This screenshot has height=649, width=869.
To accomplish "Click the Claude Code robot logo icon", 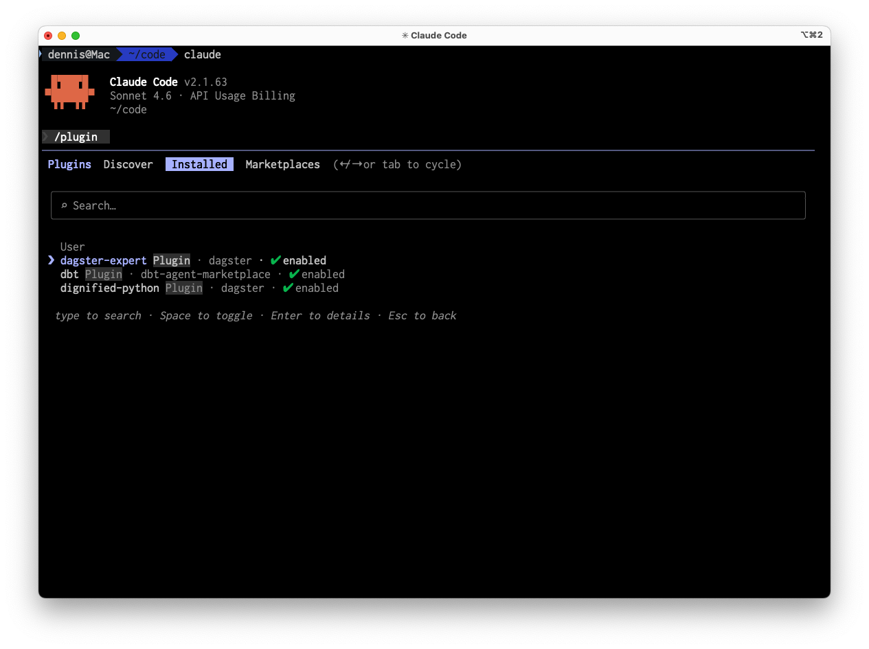I will click(x=69, y=92).
